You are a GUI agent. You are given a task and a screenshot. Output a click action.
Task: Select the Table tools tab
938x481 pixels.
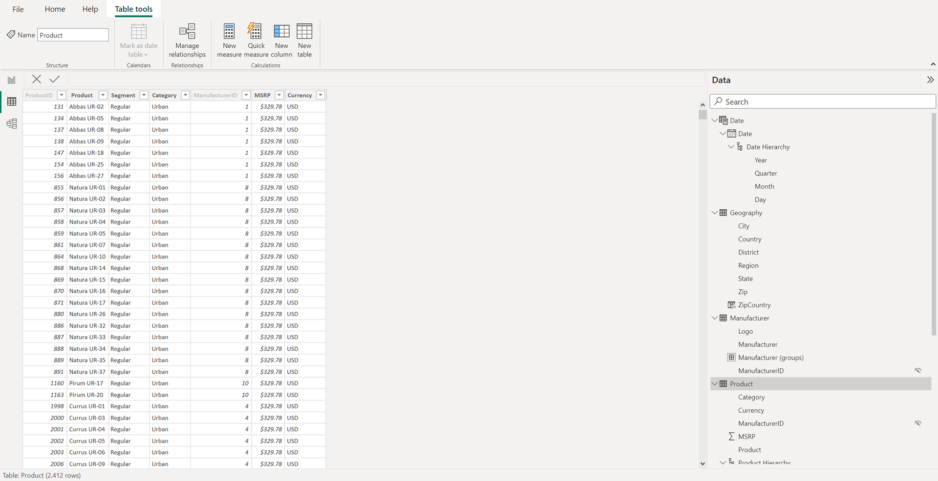[x=133, y=9]
